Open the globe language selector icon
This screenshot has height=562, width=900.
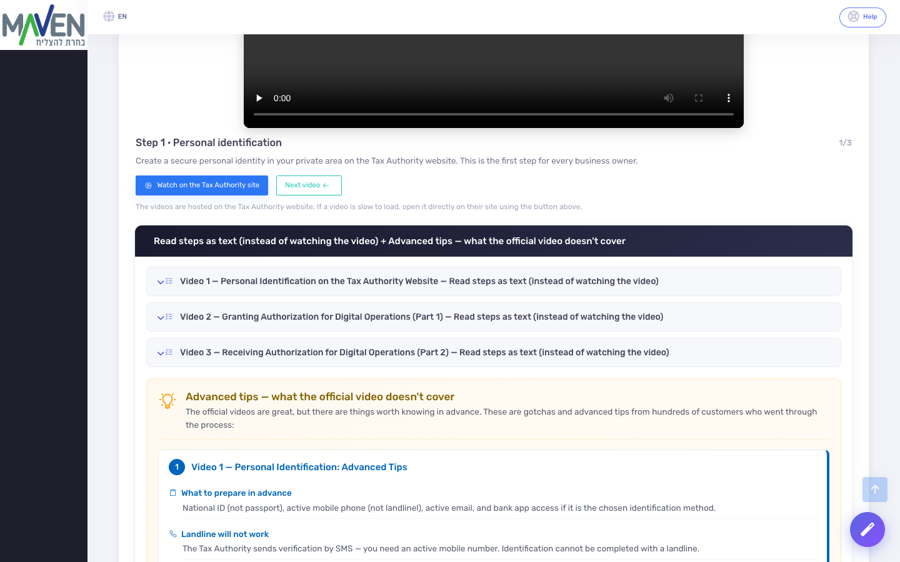[109, 16]
